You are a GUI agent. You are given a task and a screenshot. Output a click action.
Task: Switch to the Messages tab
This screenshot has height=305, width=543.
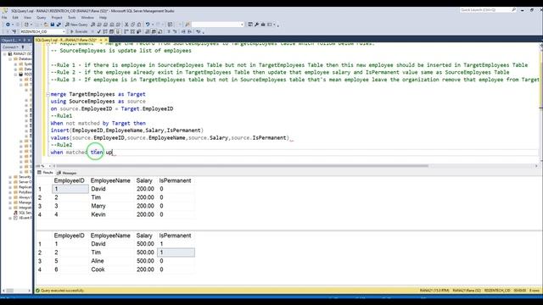tap(67, 173)
